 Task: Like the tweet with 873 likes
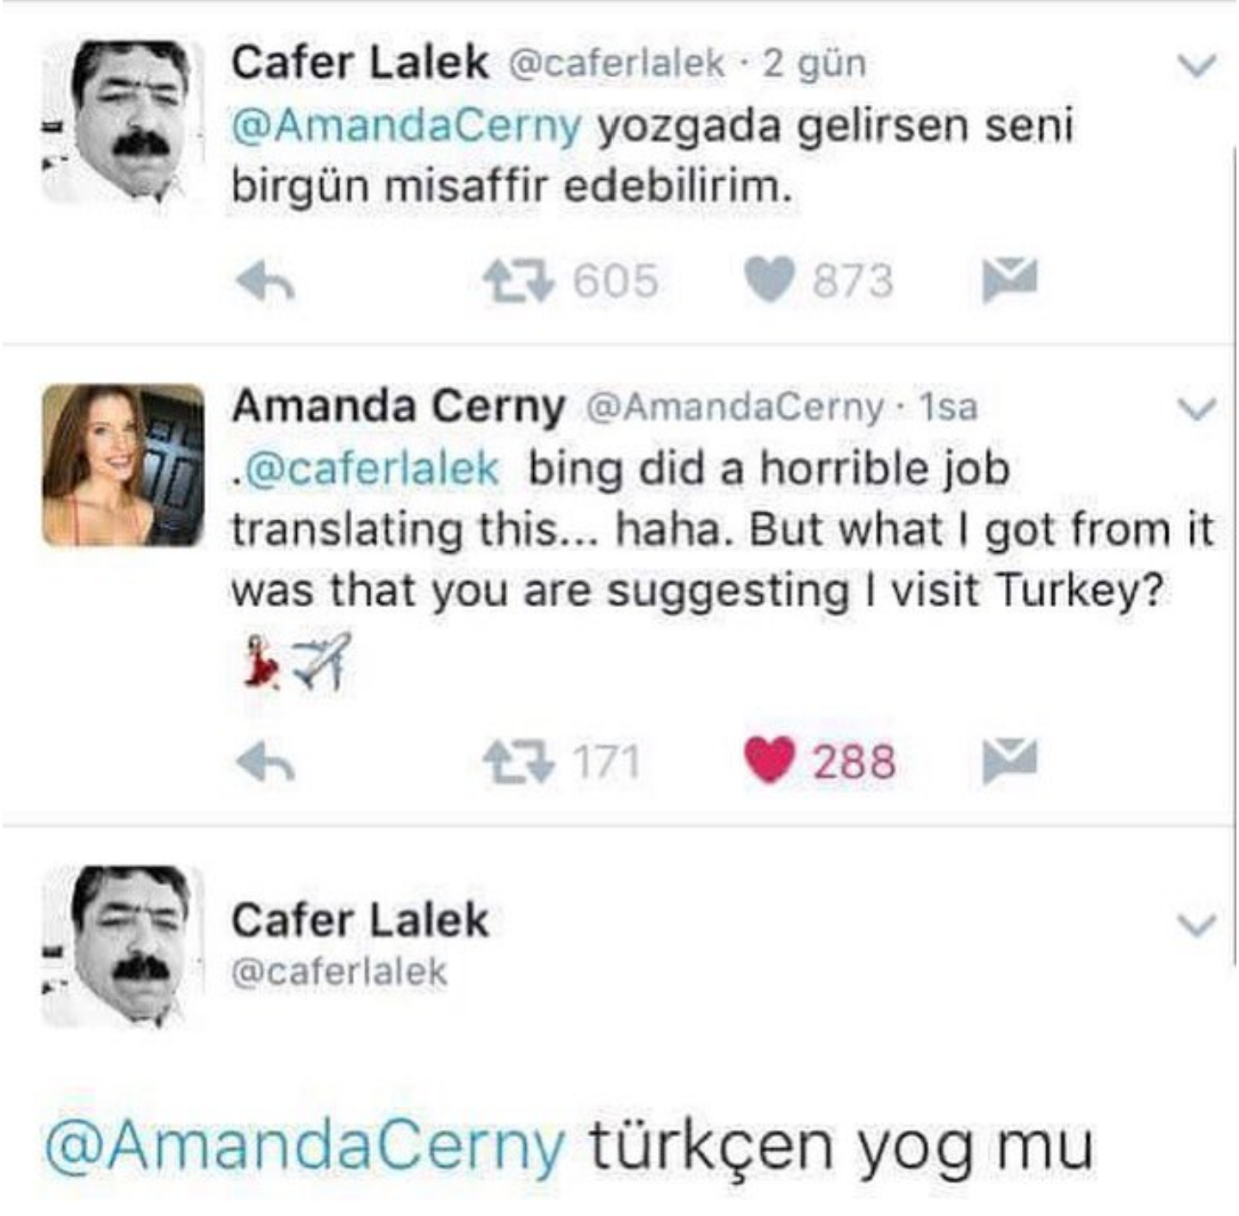coord(768,281)
